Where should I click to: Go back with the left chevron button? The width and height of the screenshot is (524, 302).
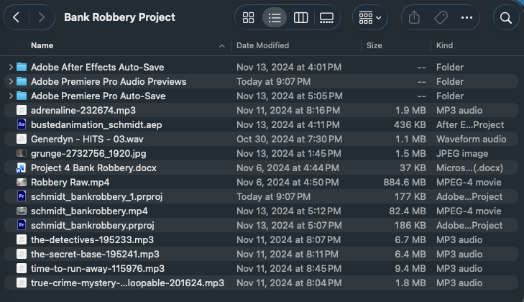coord(16,17)
